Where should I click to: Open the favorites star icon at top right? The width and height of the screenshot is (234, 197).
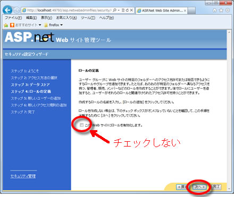(x=221, y=10)
